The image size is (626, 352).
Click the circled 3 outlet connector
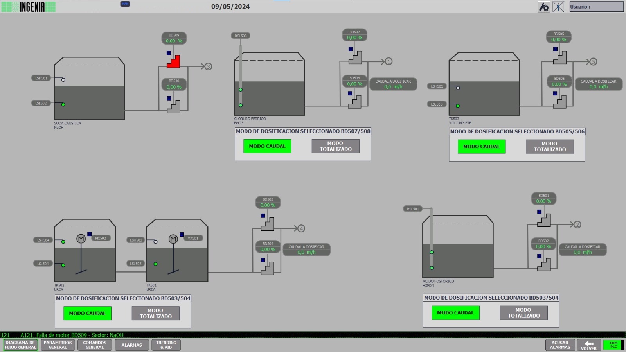209,66
